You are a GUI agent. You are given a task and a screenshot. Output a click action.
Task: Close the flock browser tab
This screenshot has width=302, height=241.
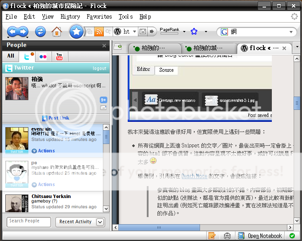(284, 48)
